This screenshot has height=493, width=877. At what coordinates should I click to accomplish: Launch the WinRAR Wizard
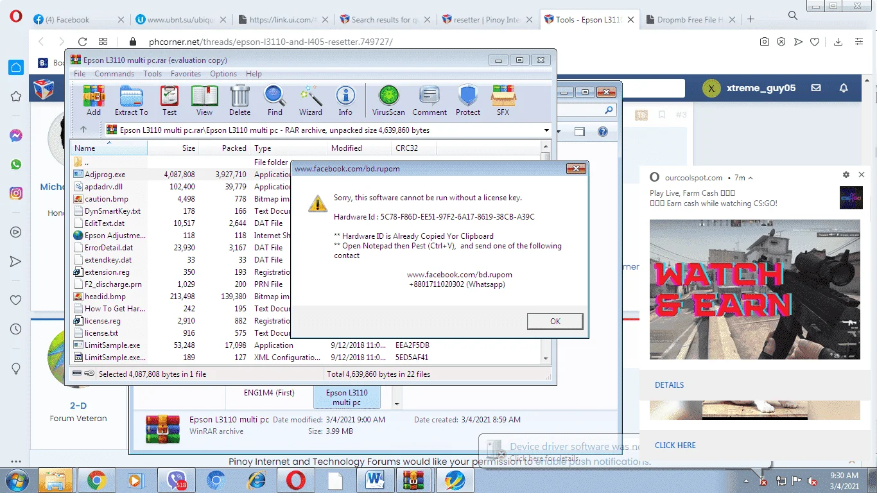tap(311, 101)
